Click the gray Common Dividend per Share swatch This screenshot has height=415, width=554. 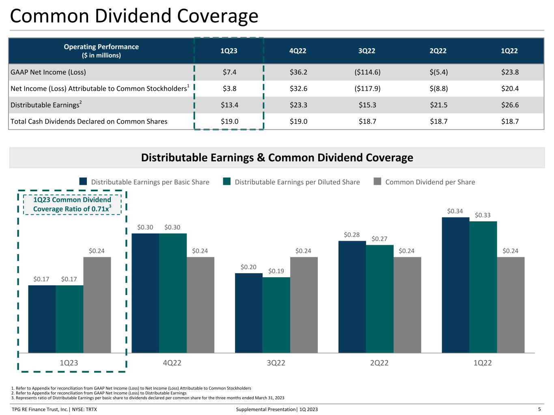[377, 182]
